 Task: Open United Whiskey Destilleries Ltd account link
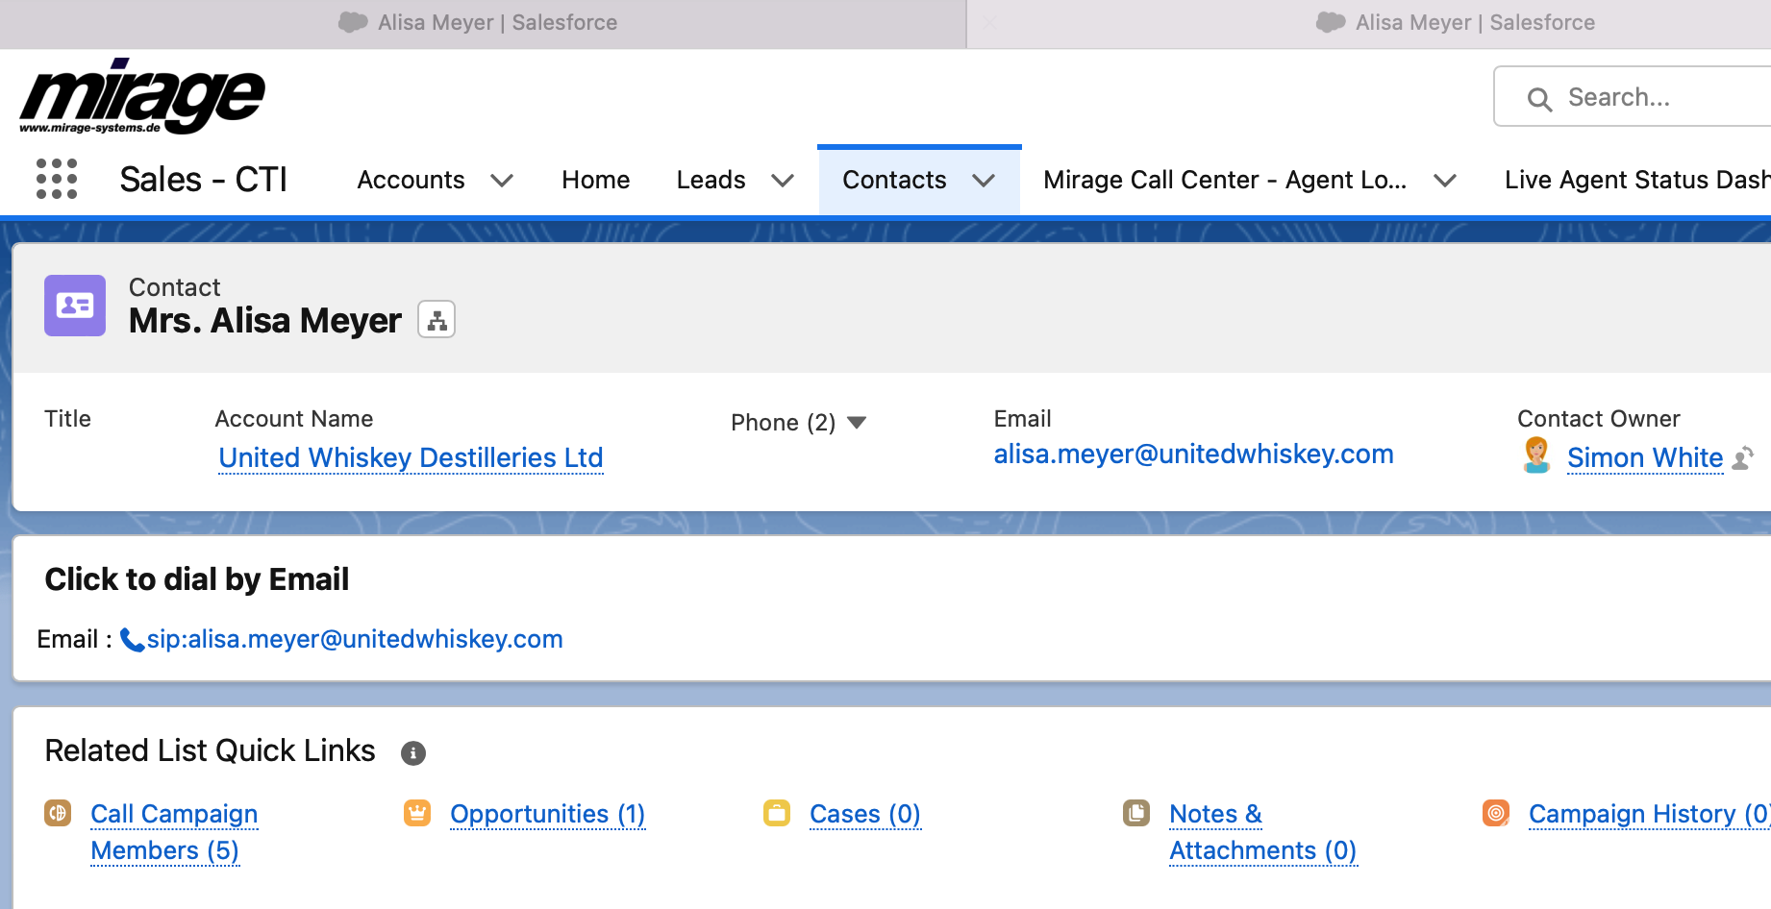[412, 458]
